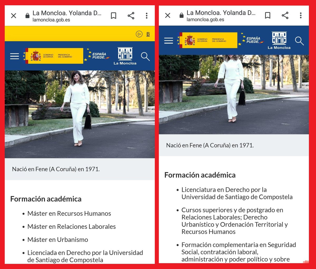
Task: Click España Puede logo in right screenshot
Action: (251, 40)
